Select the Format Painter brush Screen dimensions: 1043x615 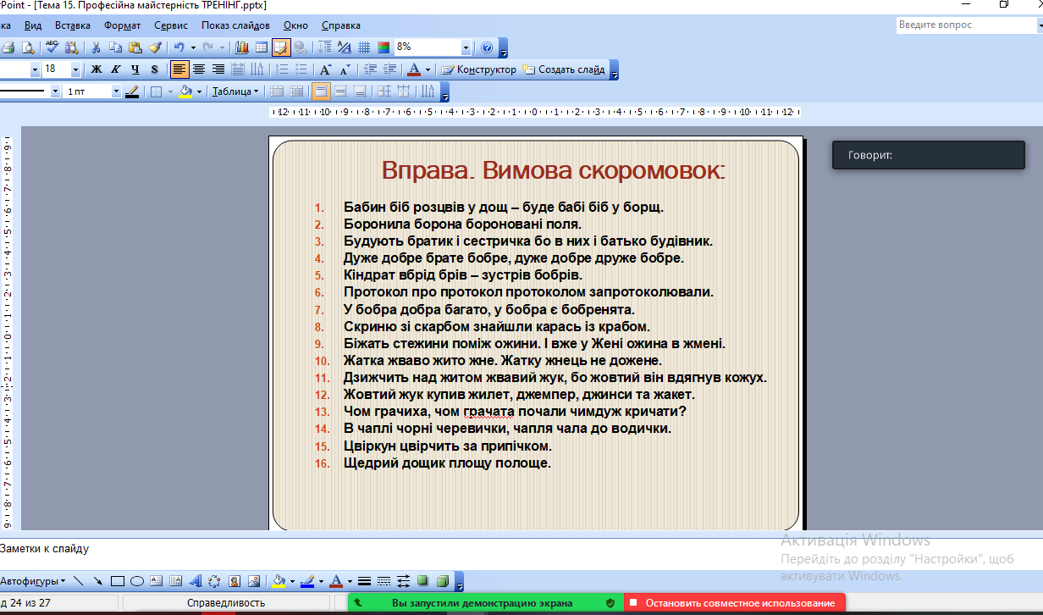[x=155, y=47]
